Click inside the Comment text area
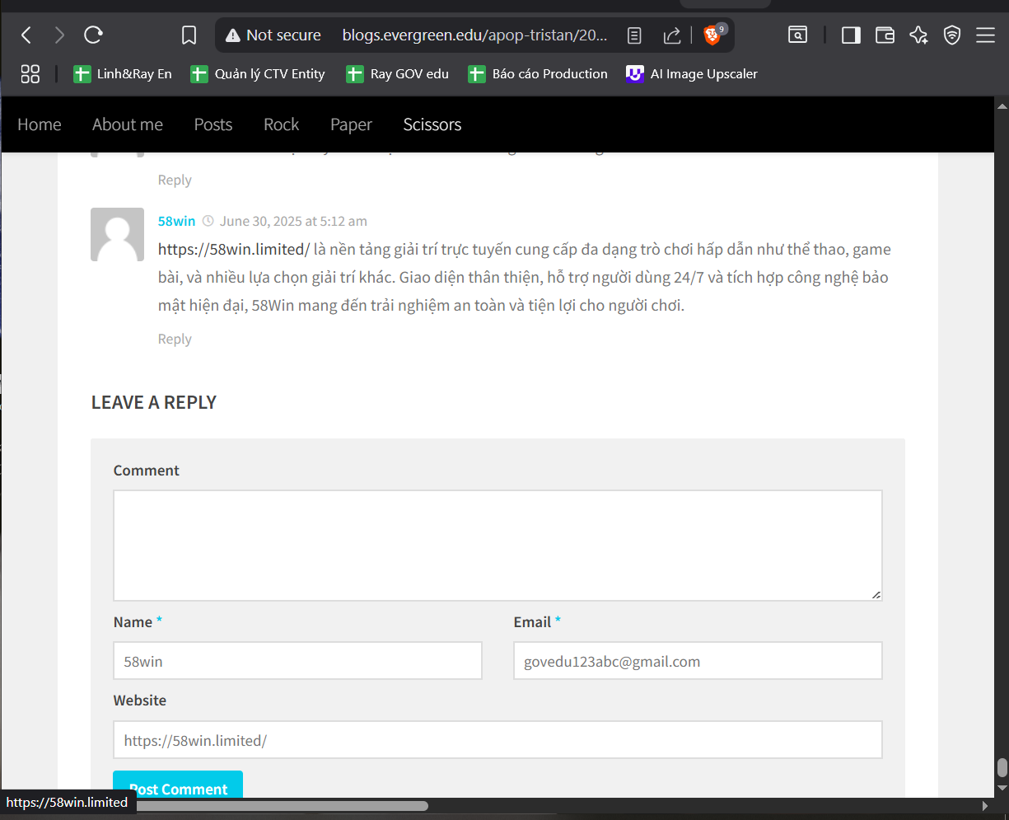Screen dimensions: 1009x820 (x=497, y=546)
